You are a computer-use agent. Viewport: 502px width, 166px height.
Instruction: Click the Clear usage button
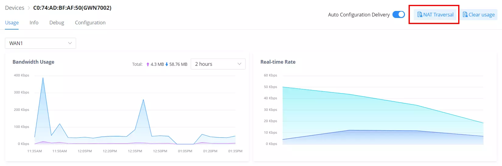point(479,15)
